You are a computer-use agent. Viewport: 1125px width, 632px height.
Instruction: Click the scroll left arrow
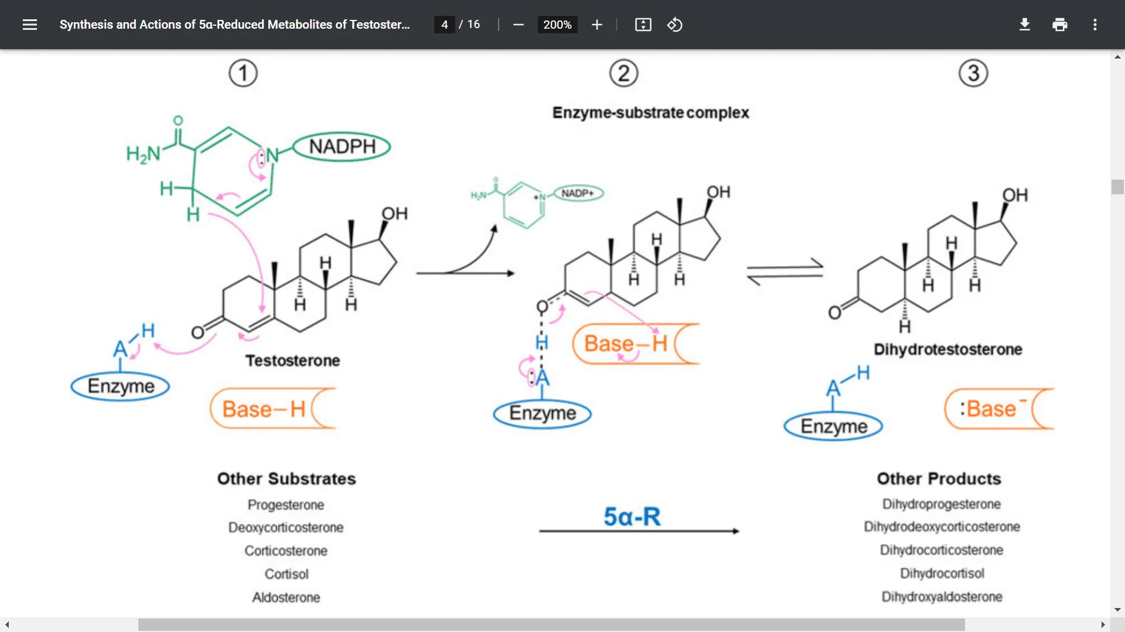(x=7, y=625)
